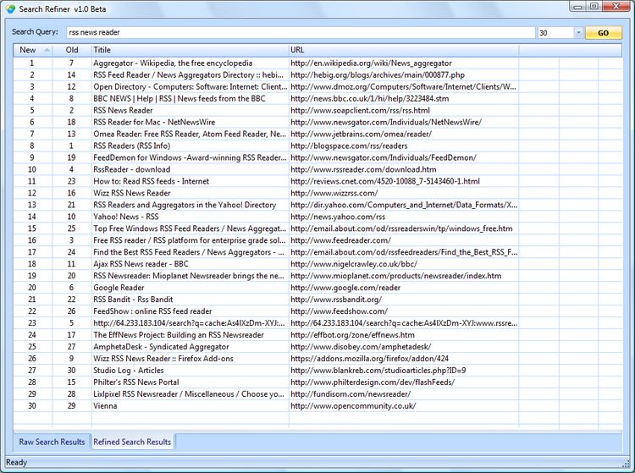Click the Search Query input field

(301, 32)
